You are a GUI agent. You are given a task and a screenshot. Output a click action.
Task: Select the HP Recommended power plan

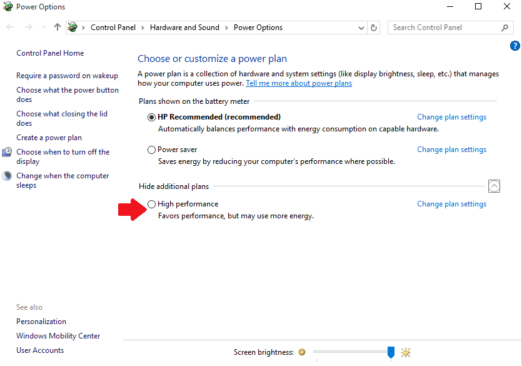[151, 117]
